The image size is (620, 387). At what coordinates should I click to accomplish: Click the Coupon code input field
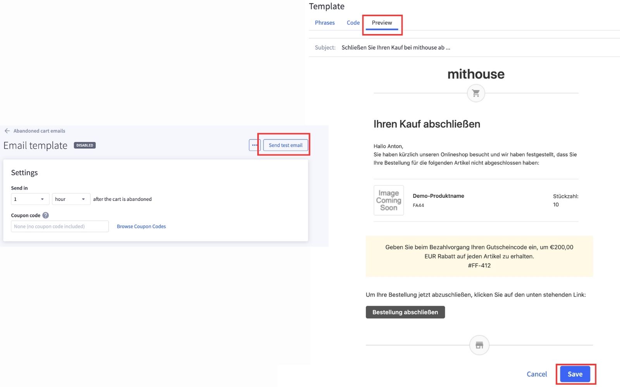tap(60, 226)
